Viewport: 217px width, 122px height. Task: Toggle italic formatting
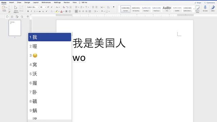[x=31, y=11]
